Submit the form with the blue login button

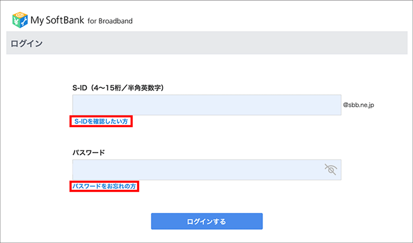pyautogui.click(x=206, y=221)
